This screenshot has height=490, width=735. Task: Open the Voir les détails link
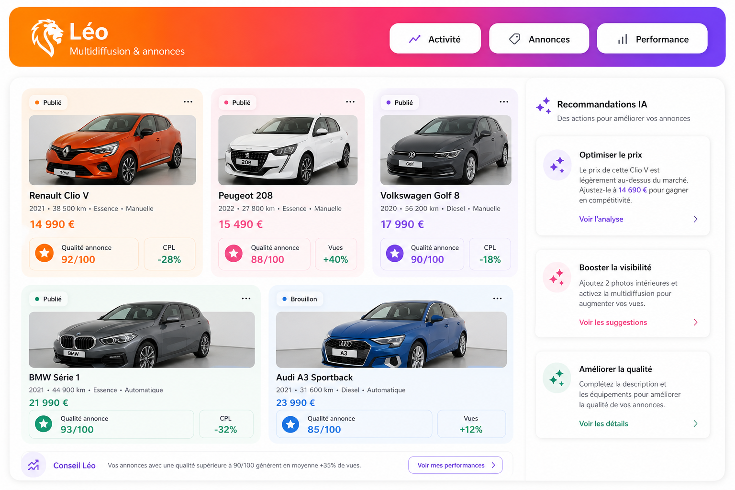[603, 423]
